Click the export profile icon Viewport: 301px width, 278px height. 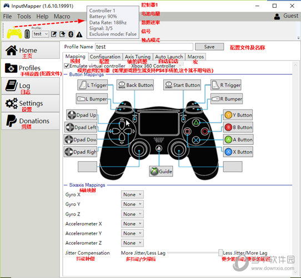pos(62,34)
